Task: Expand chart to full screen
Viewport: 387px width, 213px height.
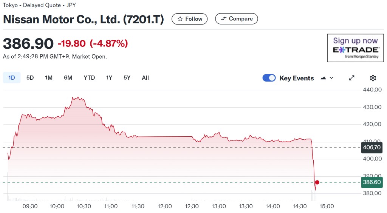Action: click(352, 78)
